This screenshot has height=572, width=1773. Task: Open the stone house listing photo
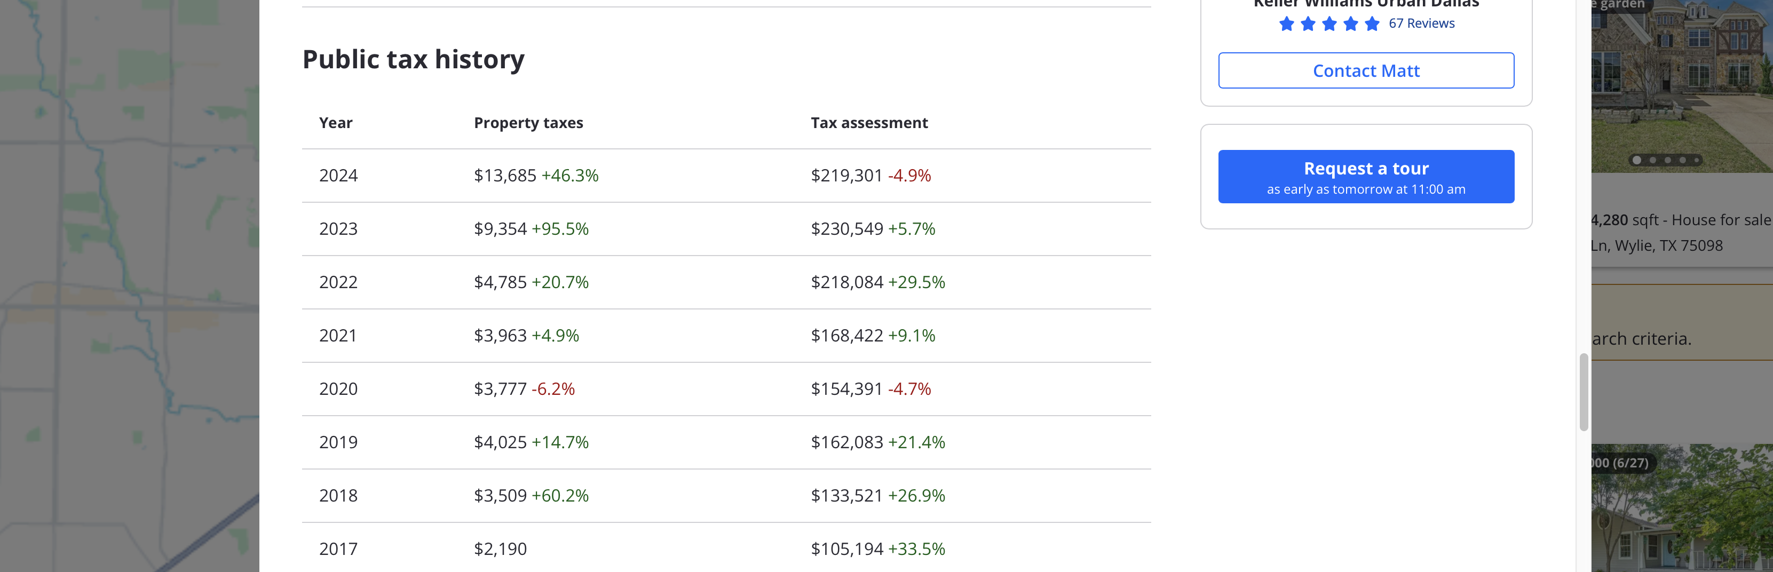(x=1681, y=83)
